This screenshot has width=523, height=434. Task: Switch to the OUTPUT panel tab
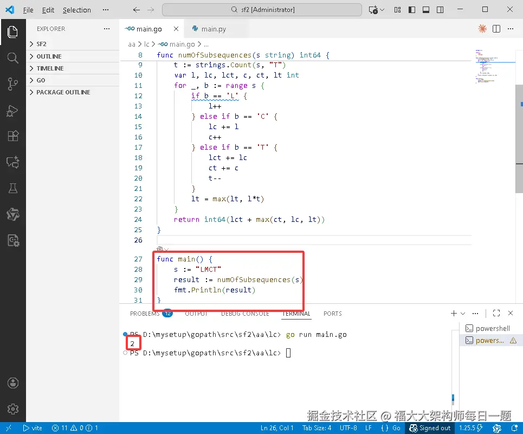196,314
